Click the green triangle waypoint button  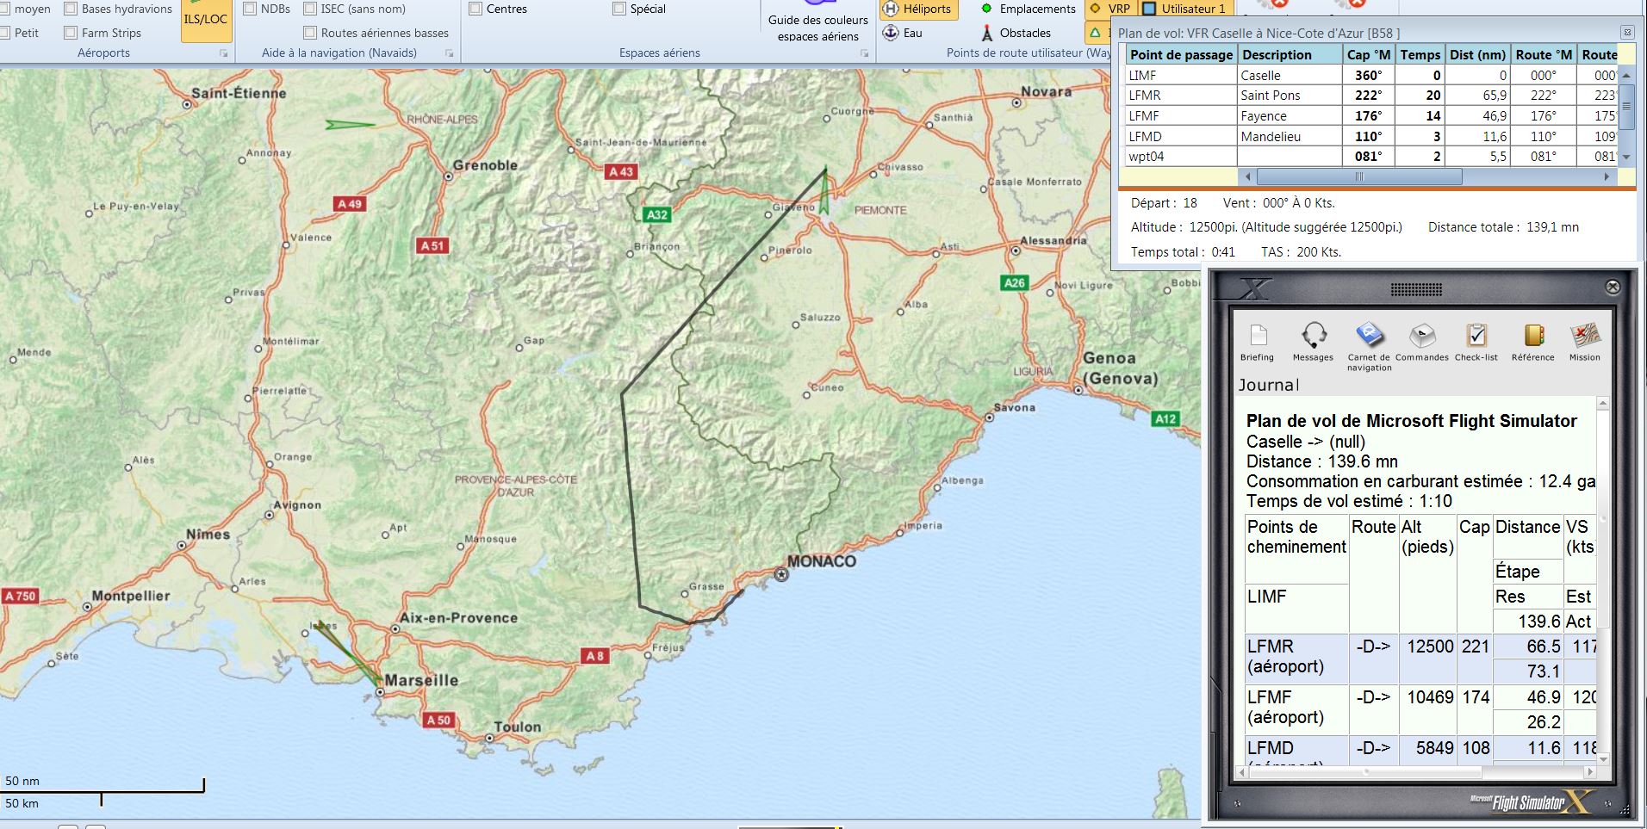click(1096, 33)
